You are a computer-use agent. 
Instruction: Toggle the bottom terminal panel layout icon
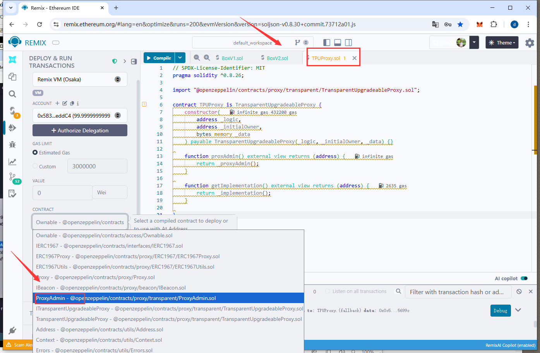click(x=338, y=43)
